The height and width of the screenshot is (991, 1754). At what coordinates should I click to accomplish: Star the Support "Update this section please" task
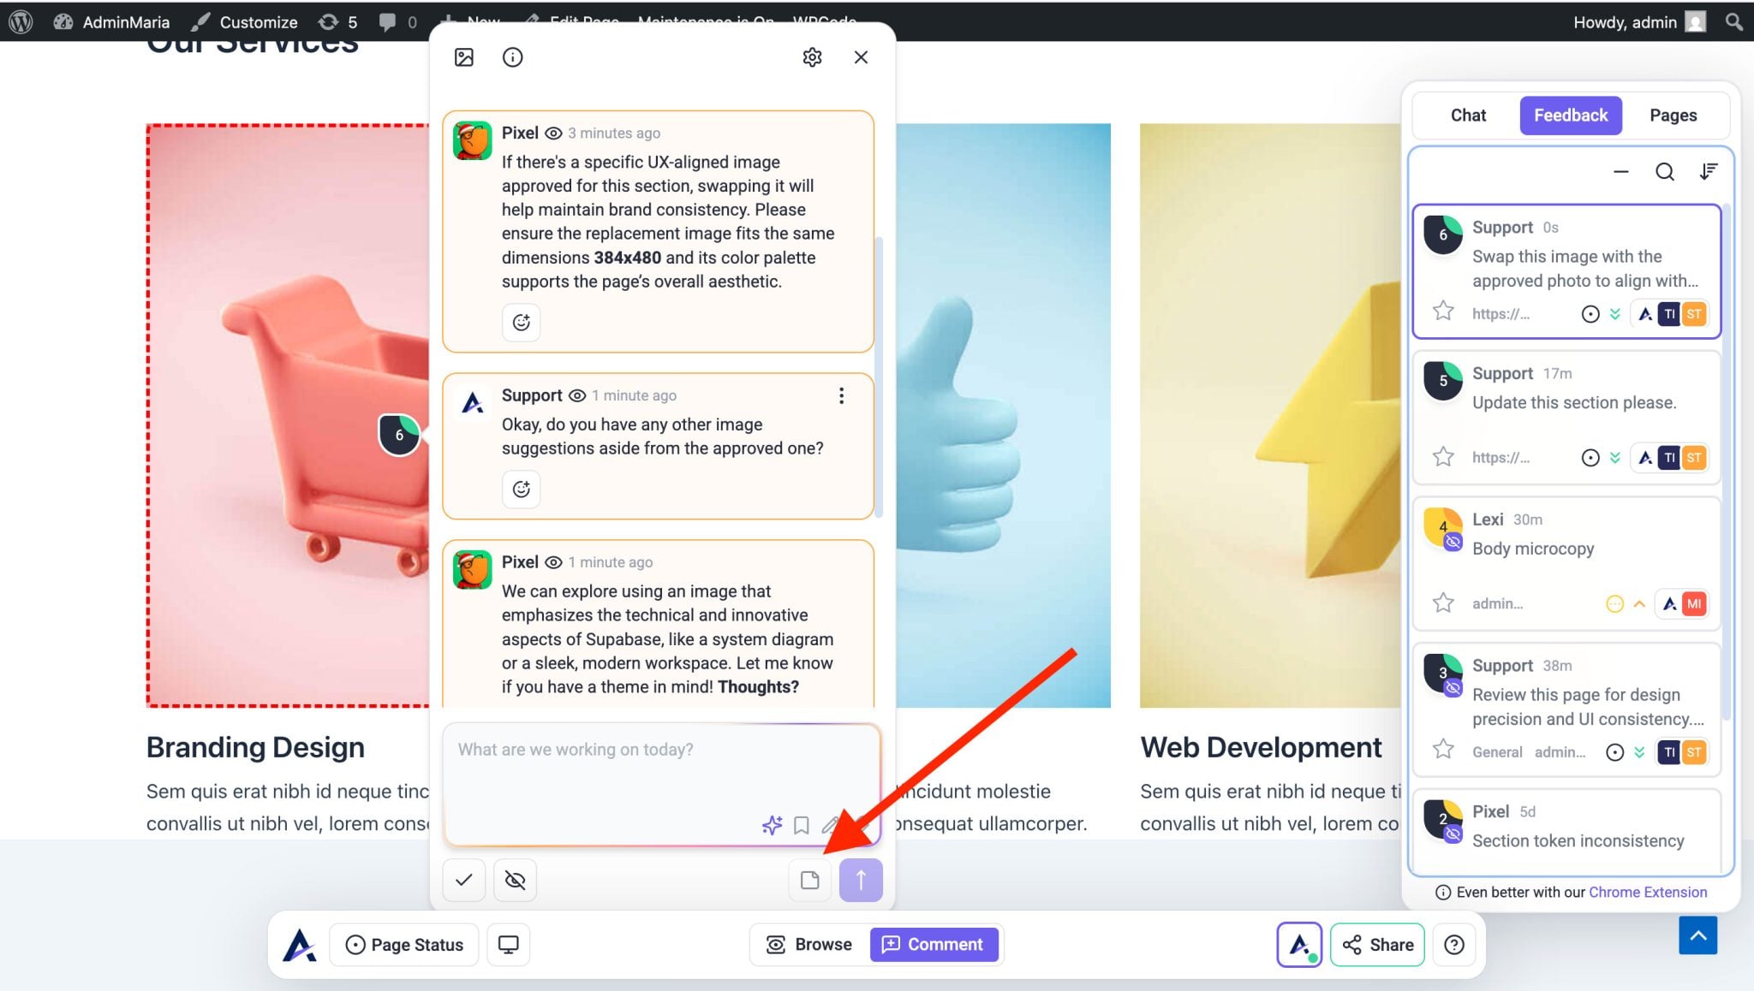1443,457
